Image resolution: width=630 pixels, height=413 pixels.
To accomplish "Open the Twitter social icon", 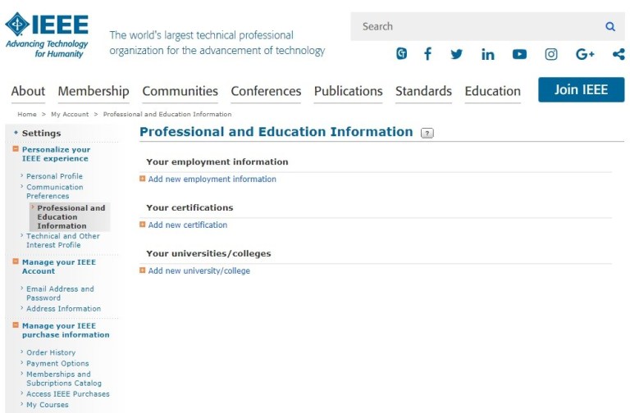I will [457, 54].
